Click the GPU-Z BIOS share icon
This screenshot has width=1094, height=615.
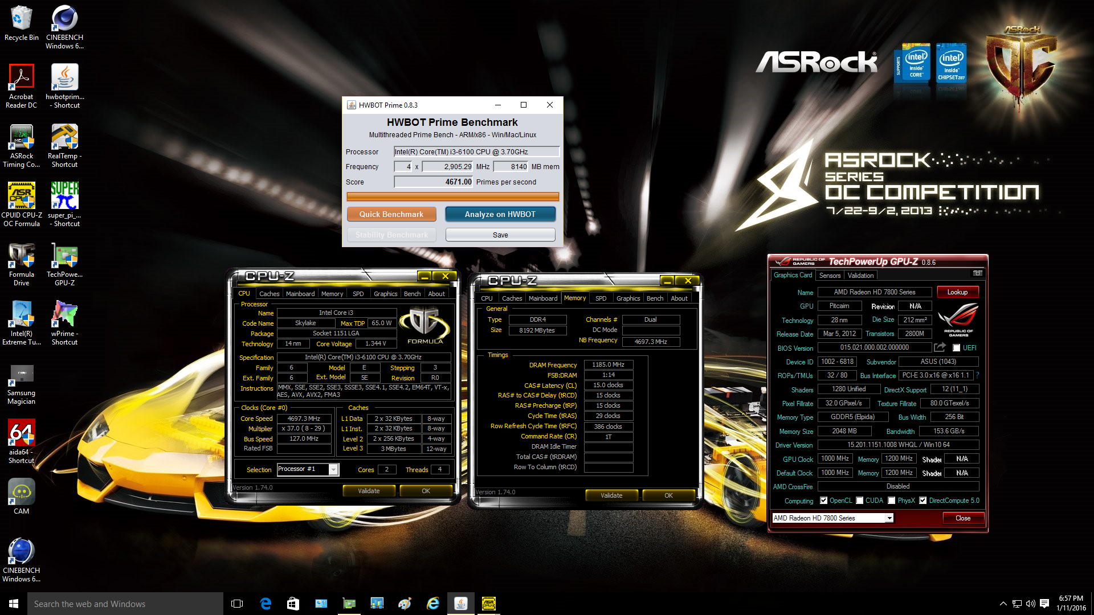coord(940,347)
